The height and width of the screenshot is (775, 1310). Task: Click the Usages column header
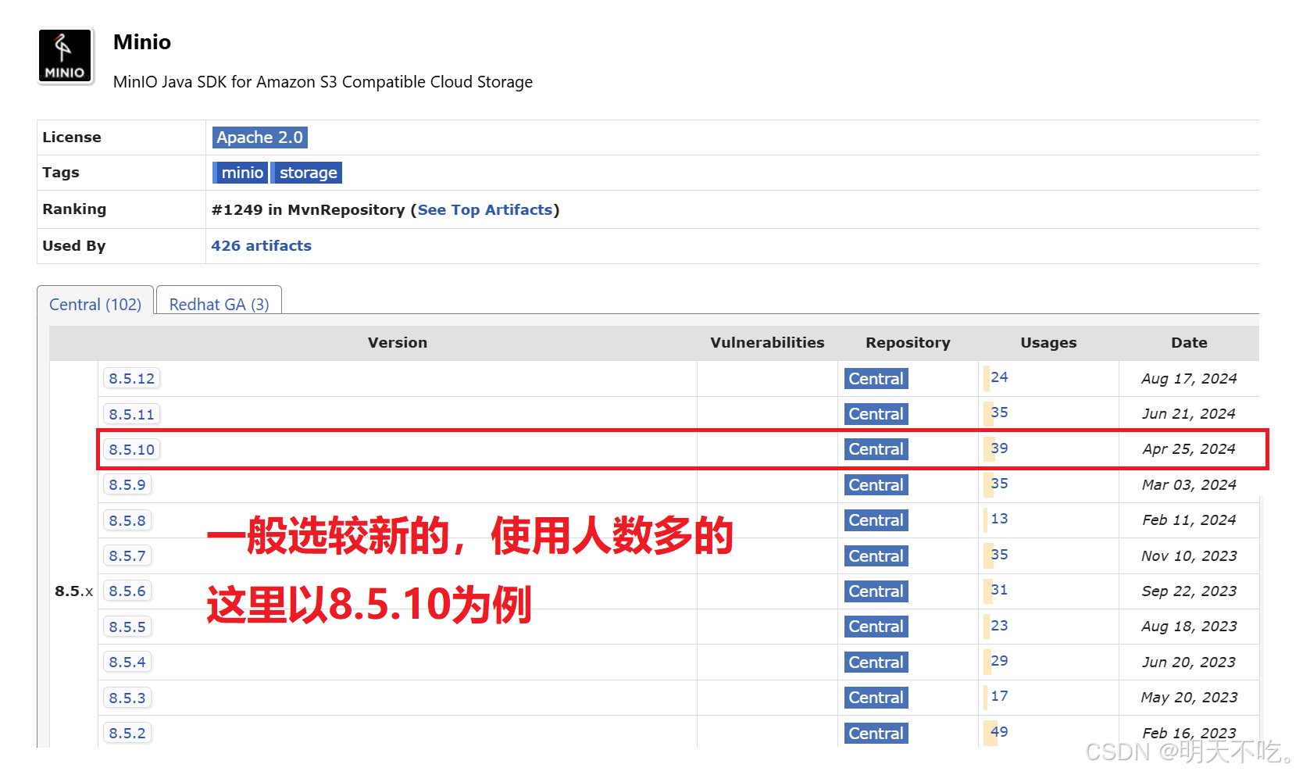1048,342
